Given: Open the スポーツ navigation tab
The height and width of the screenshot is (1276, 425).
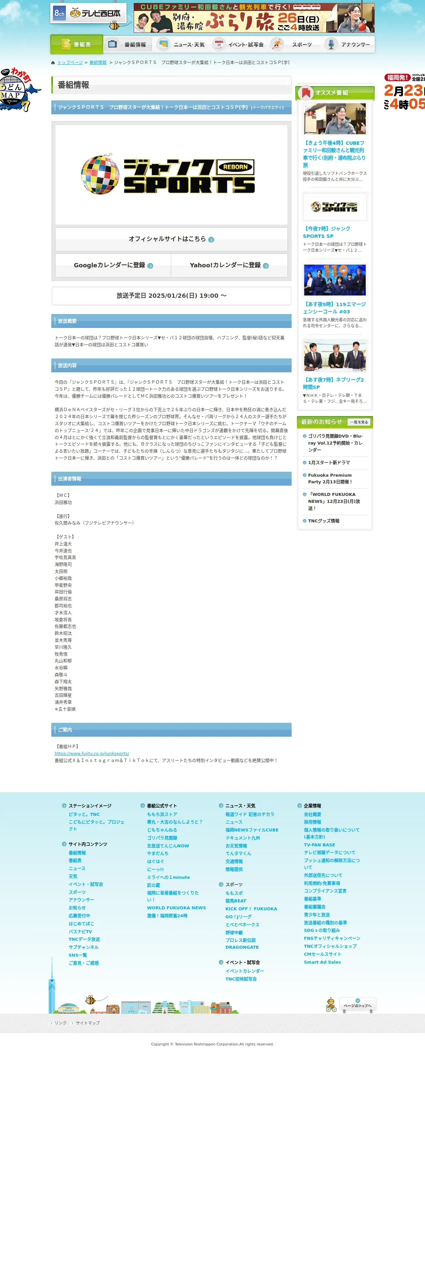Looking at the screenshot, I should click(x=294, y=45).
